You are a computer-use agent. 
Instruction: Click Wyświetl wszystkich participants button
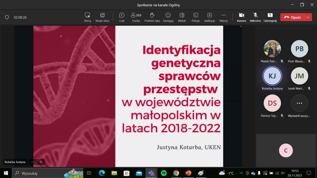click(x=299, y=103)
